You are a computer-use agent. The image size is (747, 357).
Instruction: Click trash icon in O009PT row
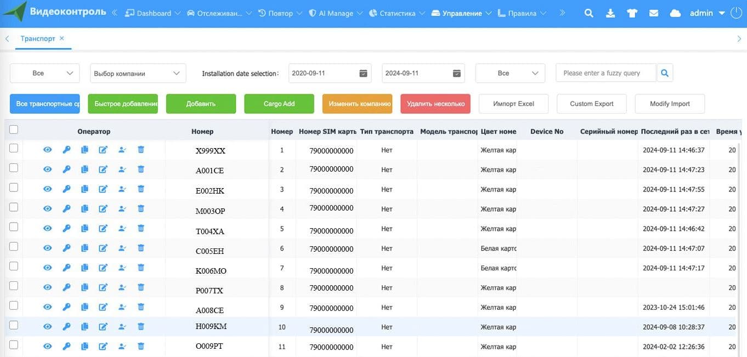140,346
